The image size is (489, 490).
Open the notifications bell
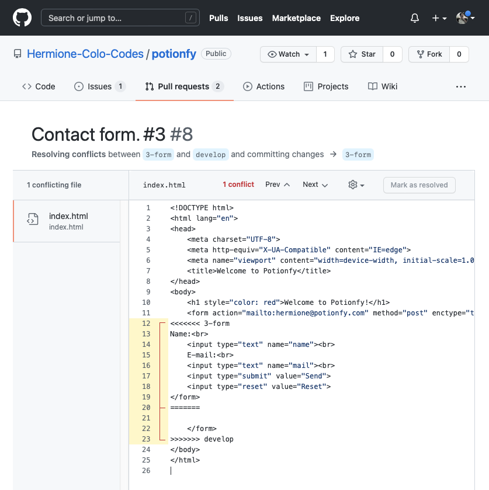(x=415, y=18)
